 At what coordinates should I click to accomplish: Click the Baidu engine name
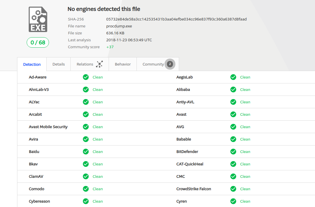point(34,152)
